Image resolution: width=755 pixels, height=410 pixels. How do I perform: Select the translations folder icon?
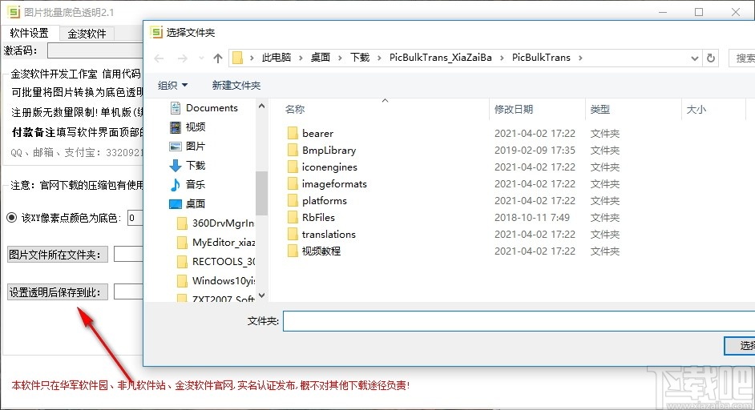(x=293, y=235)
